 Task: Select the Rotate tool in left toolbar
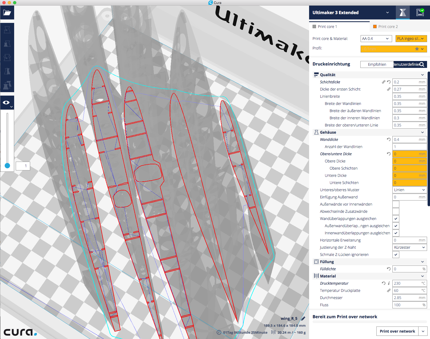pyautogui.click(x=7, y=58)
